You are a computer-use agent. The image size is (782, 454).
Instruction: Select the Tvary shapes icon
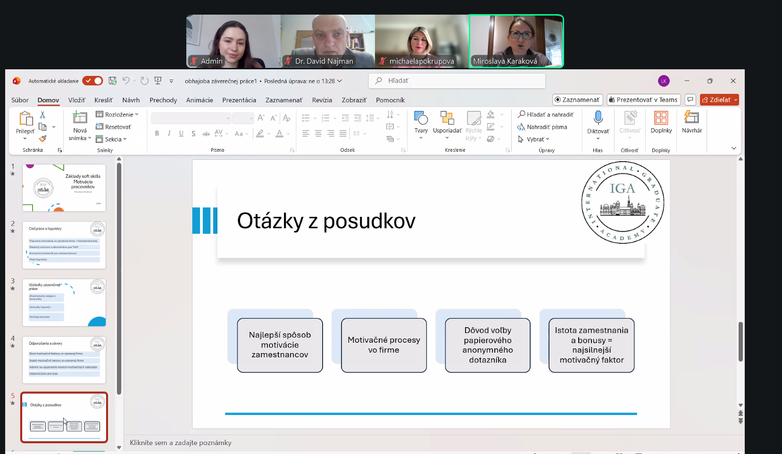click(421, 118)
